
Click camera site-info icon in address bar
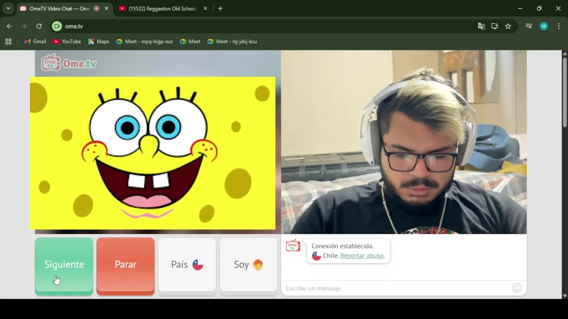pyautogui.click(x=57, y=26)
